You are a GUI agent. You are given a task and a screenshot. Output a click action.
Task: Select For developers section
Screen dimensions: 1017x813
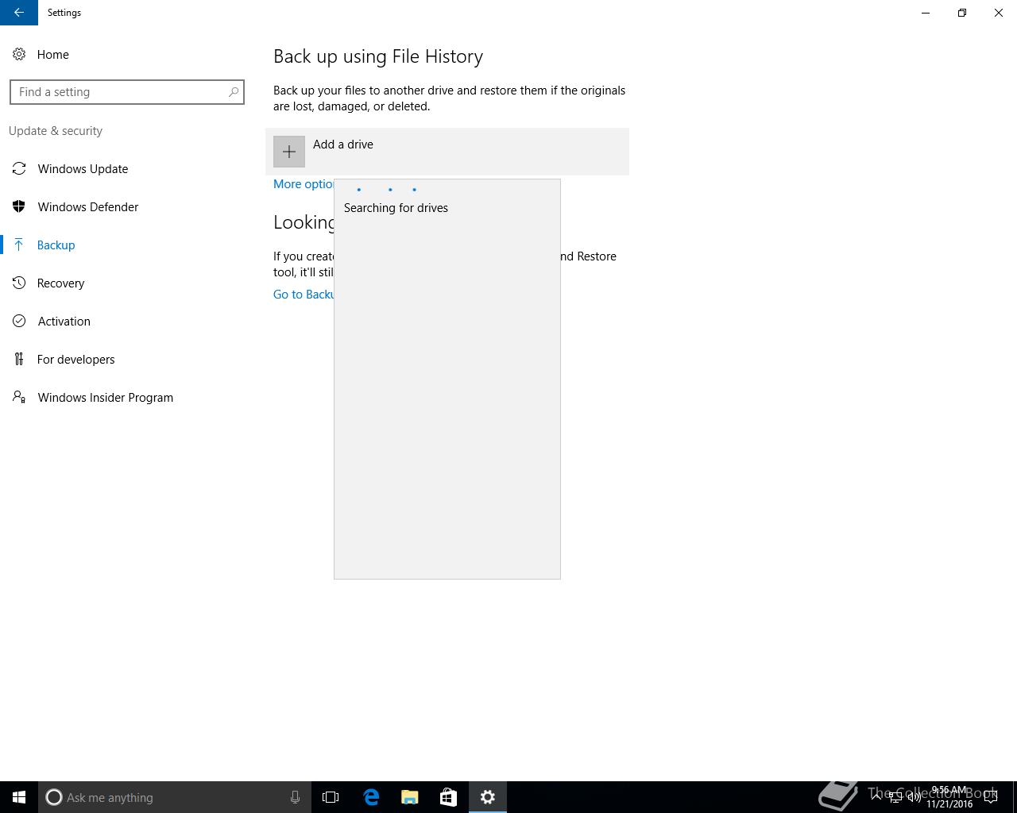(127, 359)
